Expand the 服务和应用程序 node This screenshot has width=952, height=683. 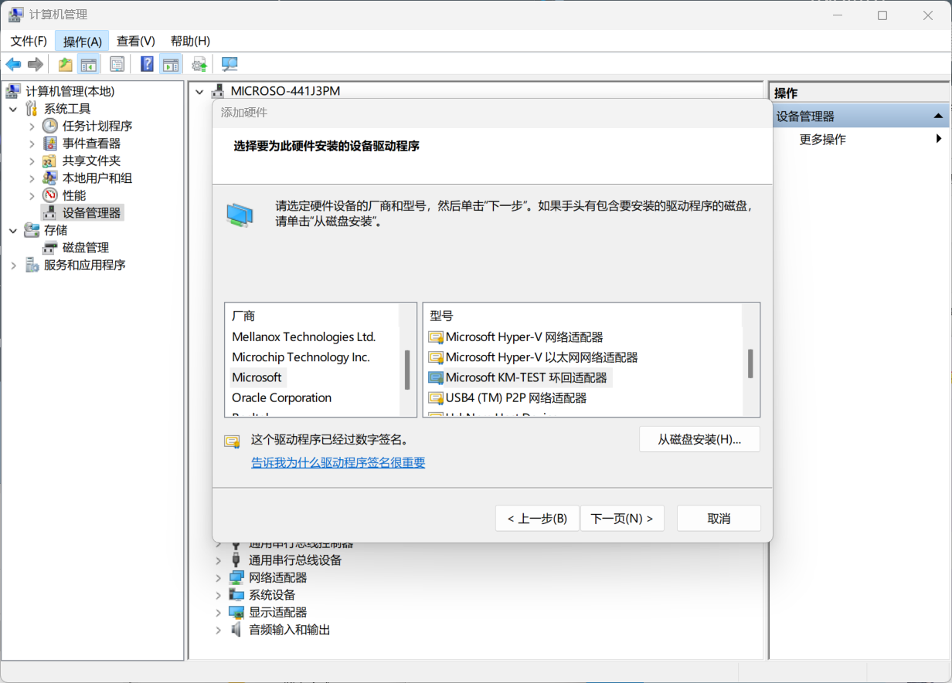pos(13,265)
